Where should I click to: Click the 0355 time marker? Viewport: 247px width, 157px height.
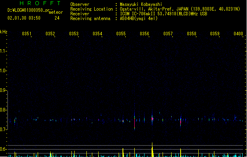(121, 34)
